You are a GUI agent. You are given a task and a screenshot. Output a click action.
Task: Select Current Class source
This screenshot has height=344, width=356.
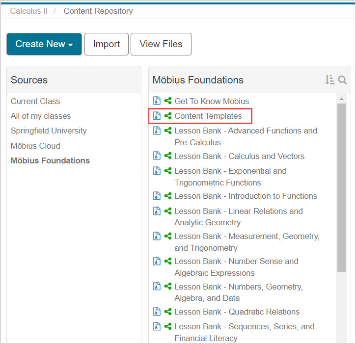(35, 101)
